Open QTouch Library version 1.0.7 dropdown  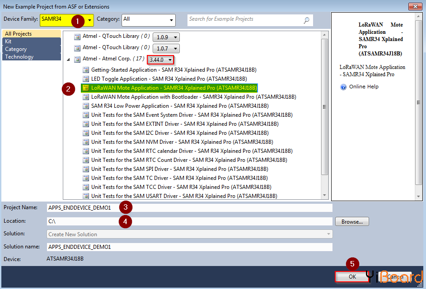point(166,49)
